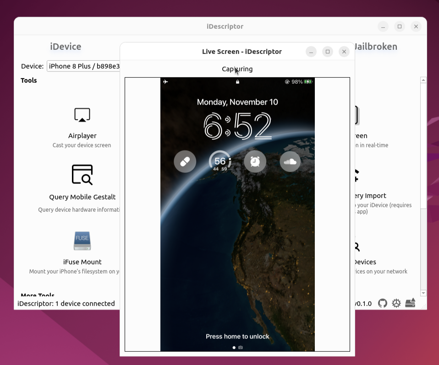Click the camera capture icon below the live screen
This screenshot has height=365, width=439.
[x=241, y=348]
